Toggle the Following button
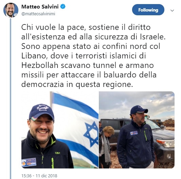Viewport: 181px width, 179px height. [148, 10]
